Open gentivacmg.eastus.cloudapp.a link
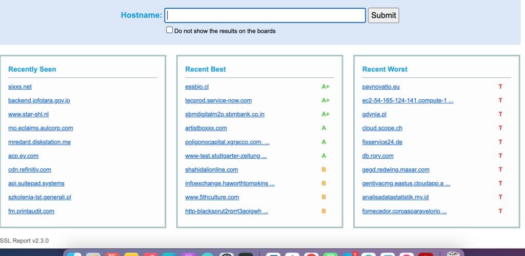Viewport: 525px width, 256px height. tap(406, 183)
